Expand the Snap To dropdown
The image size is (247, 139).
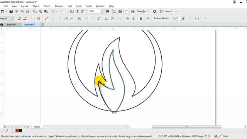click(x=148, y=11)
